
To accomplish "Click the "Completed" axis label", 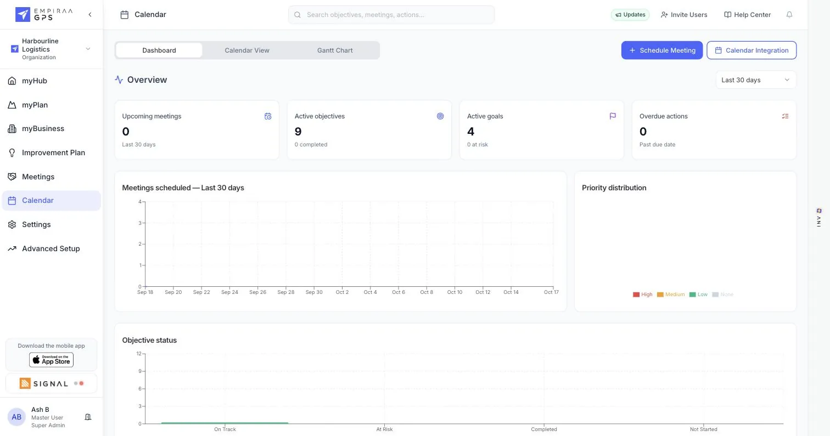I will 544,429.
